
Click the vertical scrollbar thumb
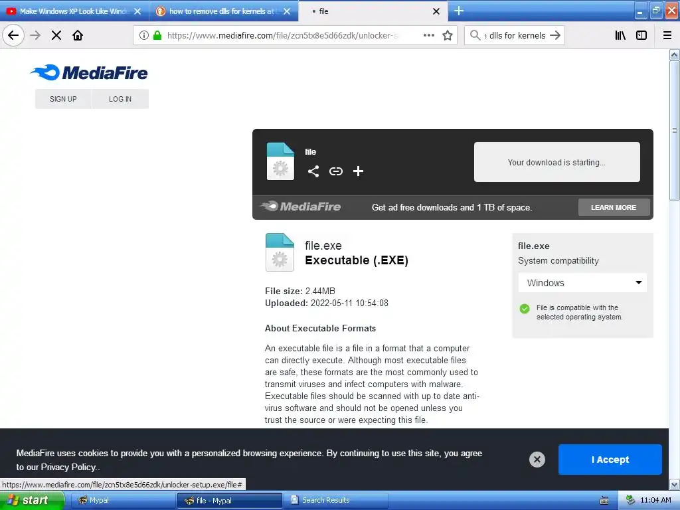pyautogui.click(x=674, y=131)
